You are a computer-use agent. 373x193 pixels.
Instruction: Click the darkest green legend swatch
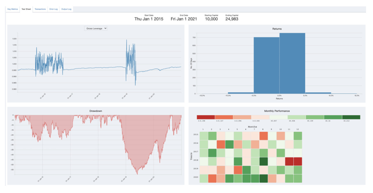[351, 117]
